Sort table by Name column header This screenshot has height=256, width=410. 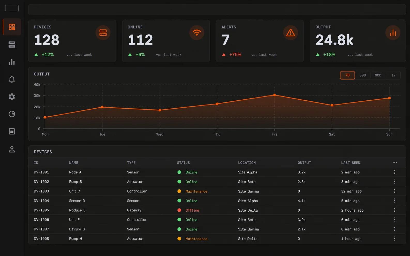[x=74, y=163]
